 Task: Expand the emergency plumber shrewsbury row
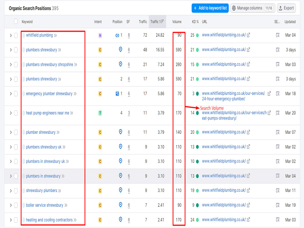click(x=11, y=94)
